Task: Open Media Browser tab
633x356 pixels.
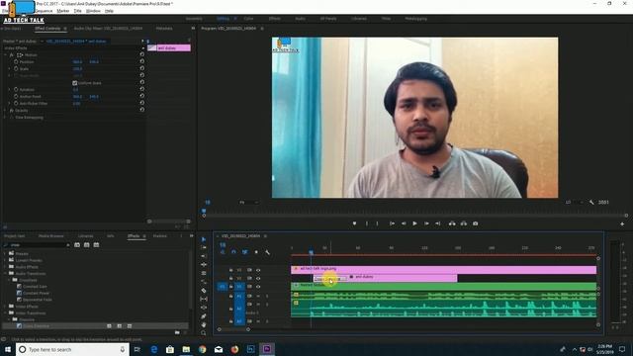Action: pos(50,236)
